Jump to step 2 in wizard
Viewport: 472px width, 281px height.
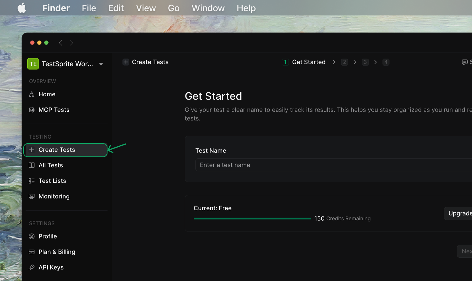[x=344, y=62]
